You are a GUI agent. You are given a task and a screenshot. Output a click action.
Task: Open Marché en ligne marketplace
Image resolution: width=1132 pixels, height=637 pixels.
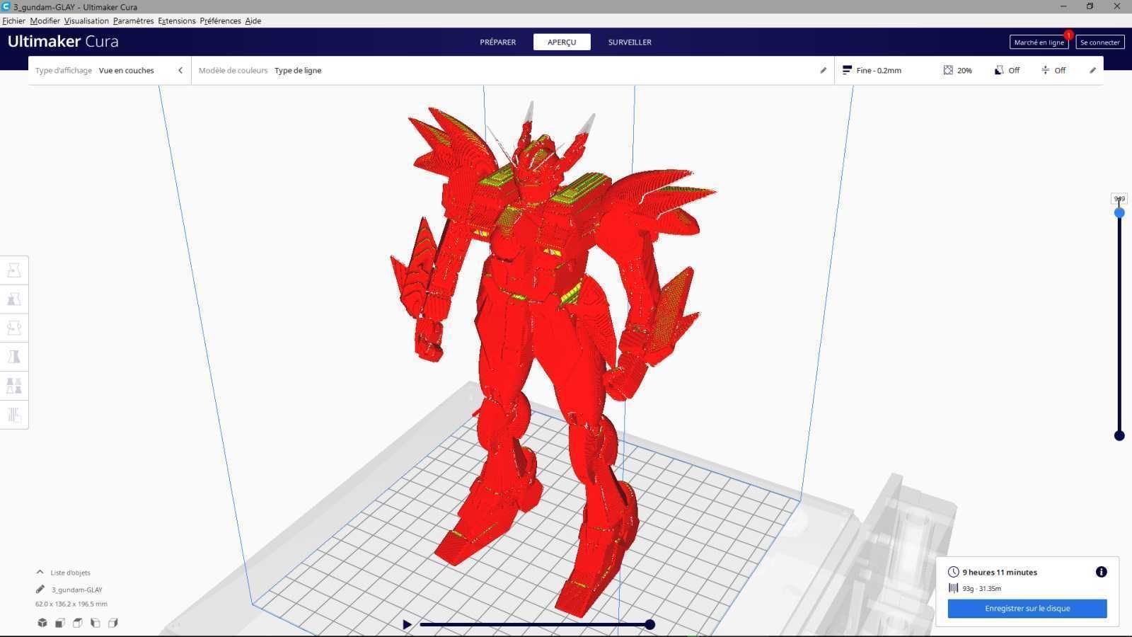1039,42
